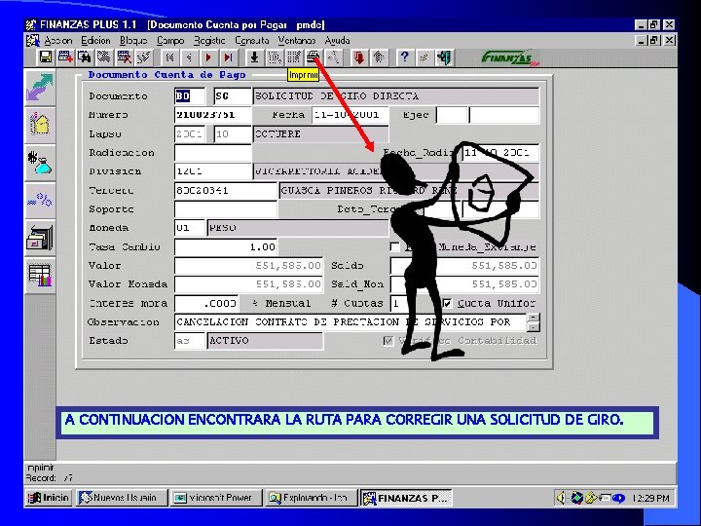Click the Observacion field scroll up arrow
This screenshot has width=701, height=526.
[x=534, y=318]
